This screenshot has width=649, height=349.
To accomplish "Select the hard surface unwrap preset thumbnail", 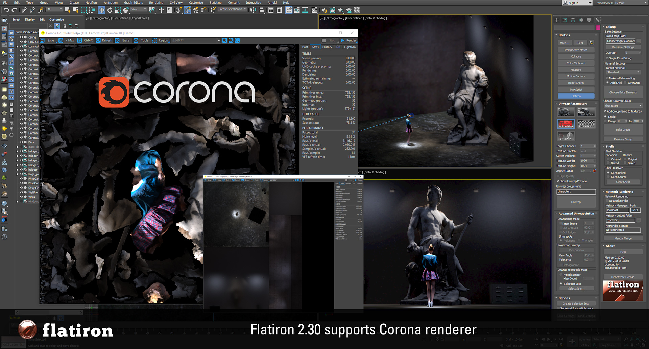I will [x=586, y=111].
